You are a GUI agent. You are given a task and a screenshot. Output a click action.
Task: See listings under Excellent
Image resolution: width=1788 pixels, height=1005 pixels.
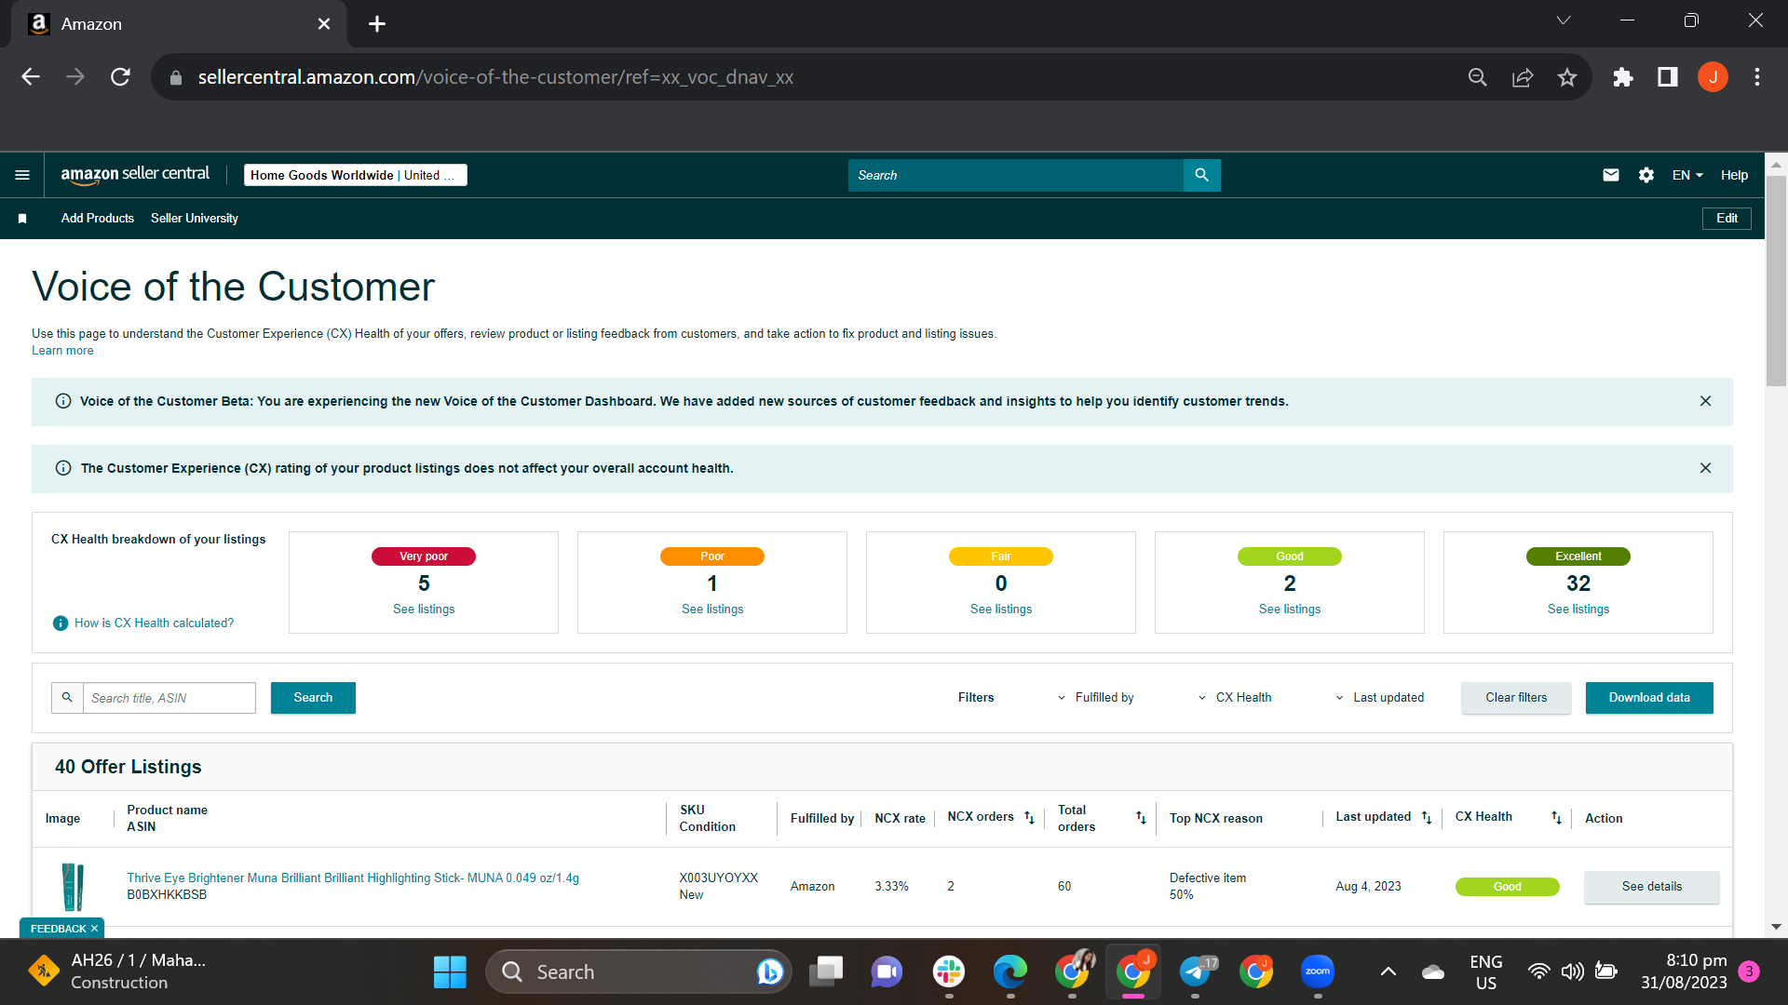pyautogui.click(x=1578, y=610)
